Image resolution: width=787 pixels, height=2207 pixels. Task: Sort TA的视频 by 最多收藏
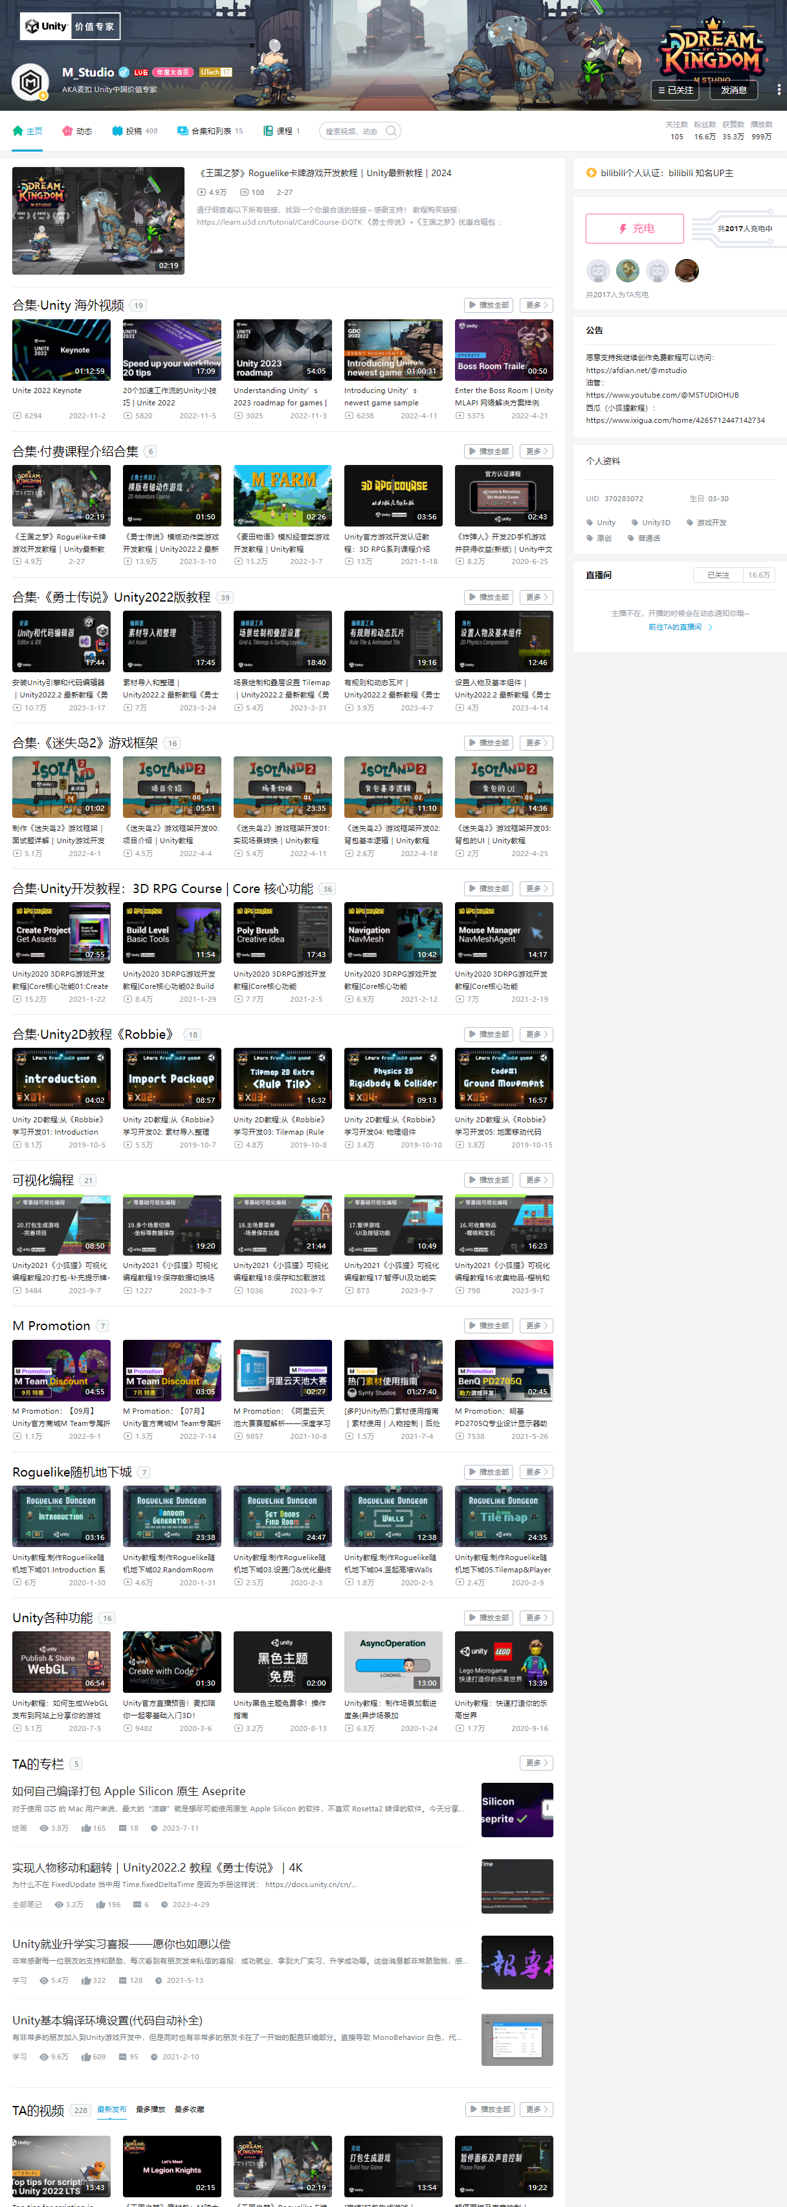[x=189, y=2109]
